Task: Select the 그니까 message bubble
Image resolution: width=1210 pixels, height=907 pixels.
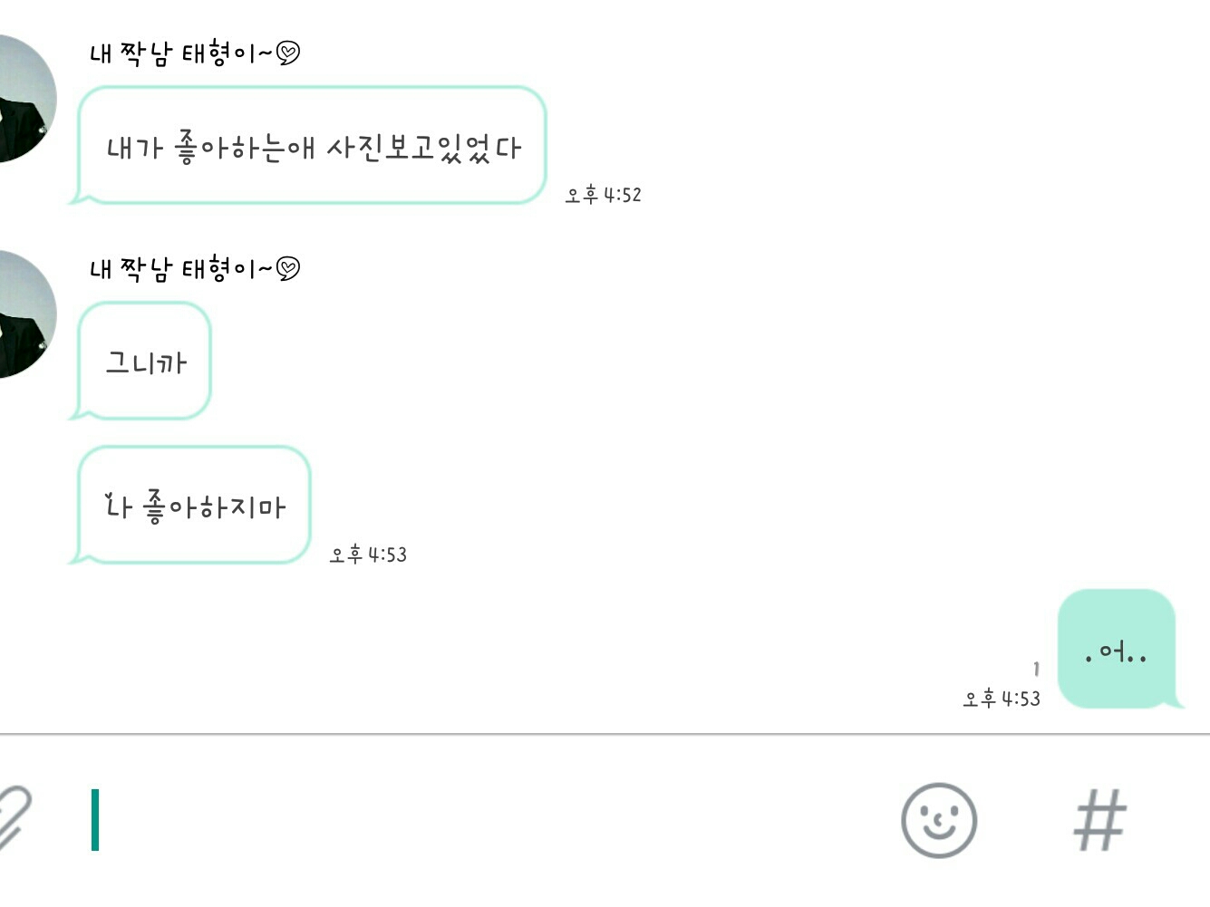Action: point(145,362)
